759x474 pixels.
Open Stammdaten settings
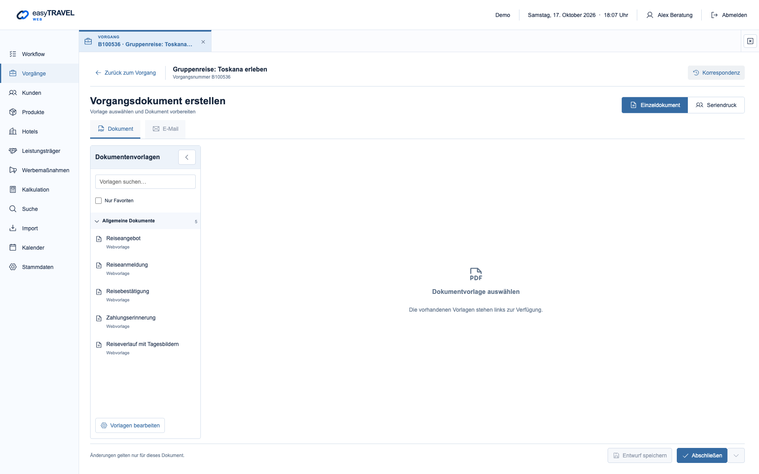pyautogui.click(x=39, y=267)
